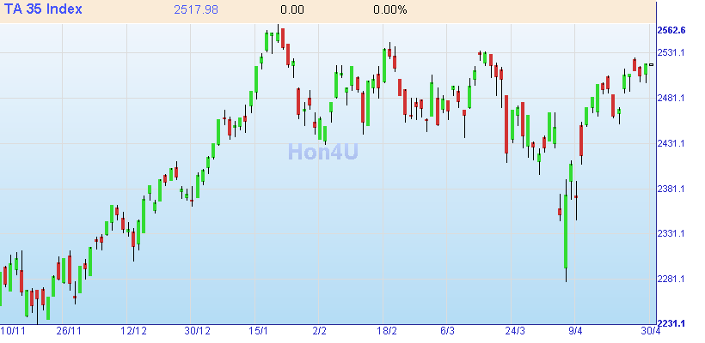Click the 24/3 date label
Viewport: 705px width, 343px height.
(x=515, y=331)
